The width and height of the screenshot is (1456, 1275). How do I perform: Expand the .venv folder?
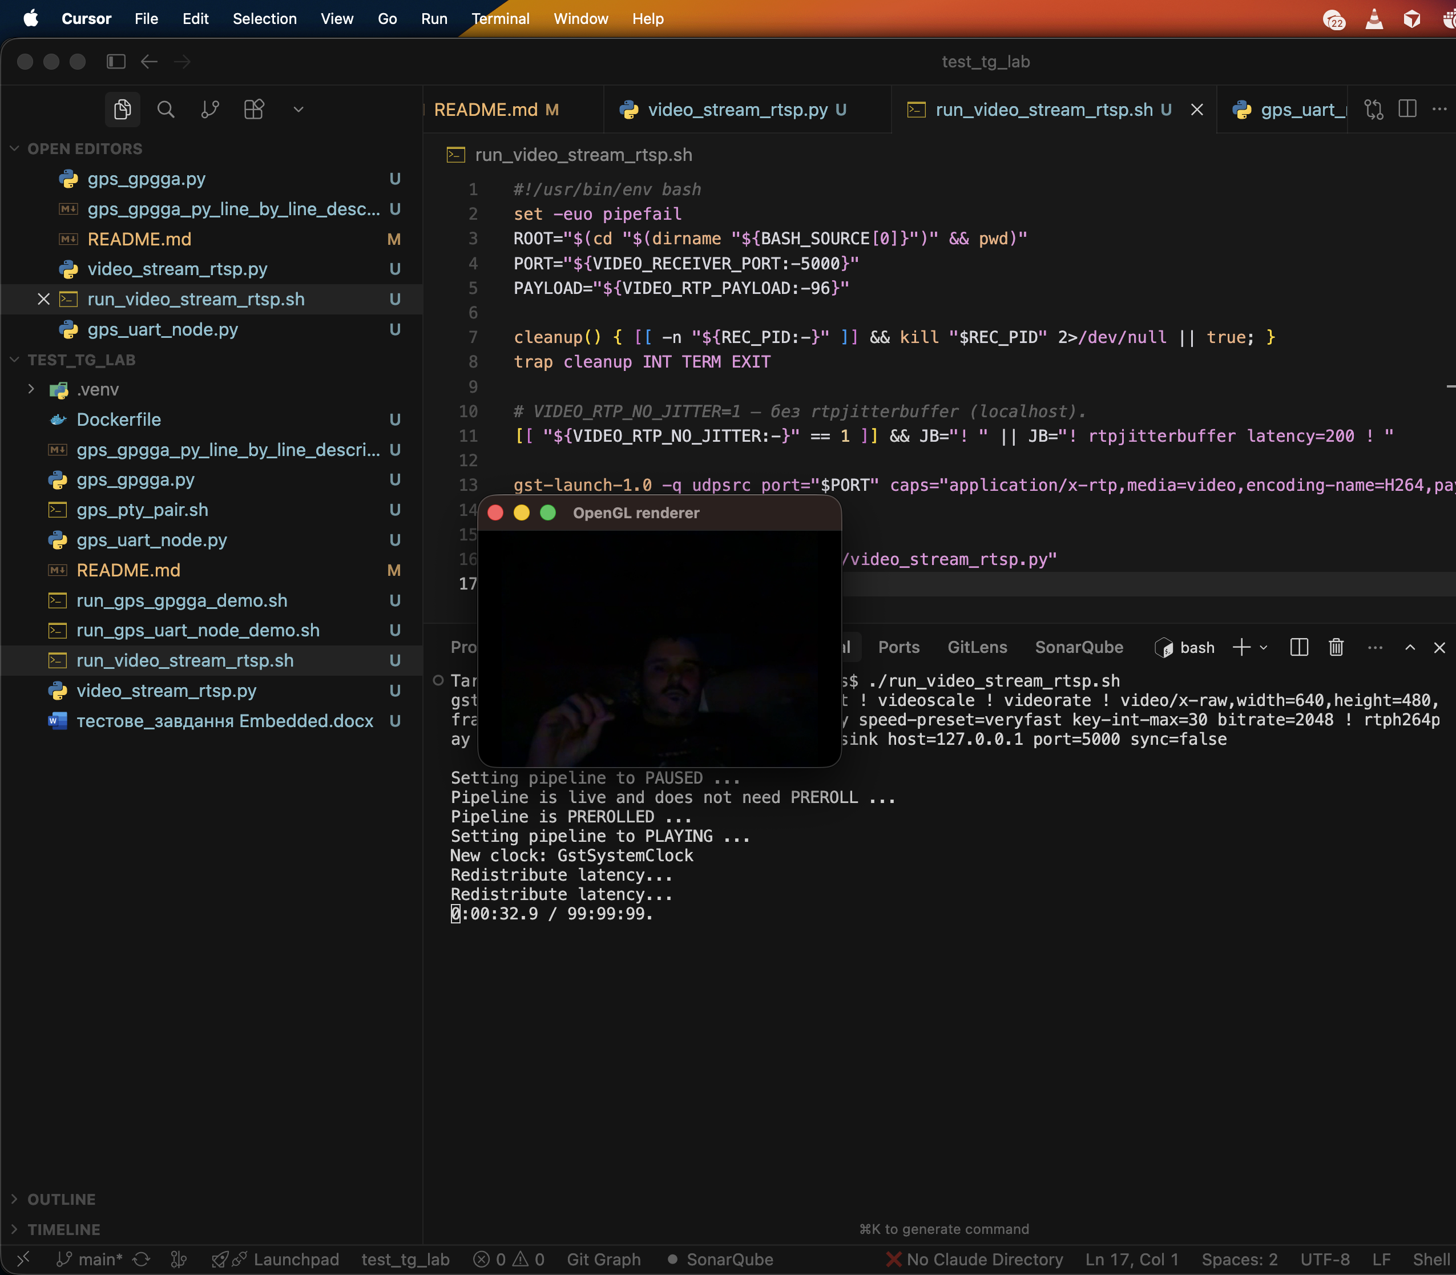[31, 389]
